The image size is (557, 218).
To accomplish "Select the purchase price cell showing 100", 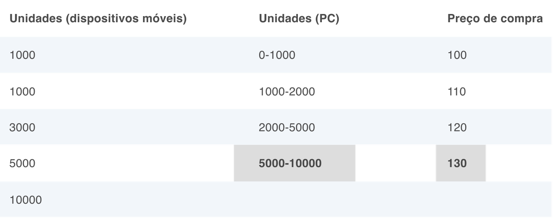I will click(457, 55).
